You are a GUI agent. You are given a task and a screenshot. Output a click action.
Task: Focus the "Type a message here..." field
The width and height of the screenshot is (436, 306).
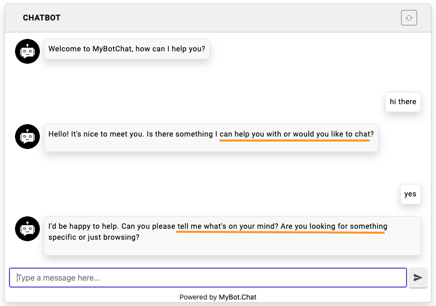click(x=208, y=278)
